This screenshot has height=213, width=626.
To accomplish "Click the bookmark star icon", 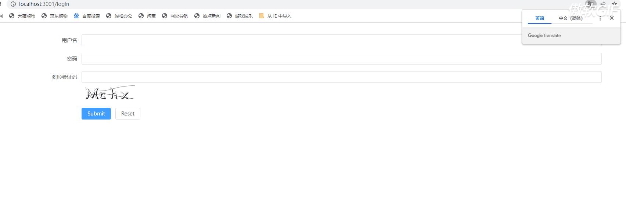I will click(614, 4).
